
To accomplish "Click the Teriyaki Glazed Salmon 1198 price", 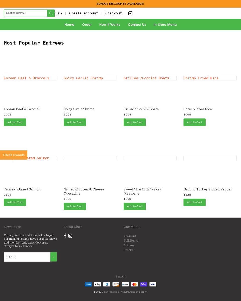I will [x=8, y=195].
